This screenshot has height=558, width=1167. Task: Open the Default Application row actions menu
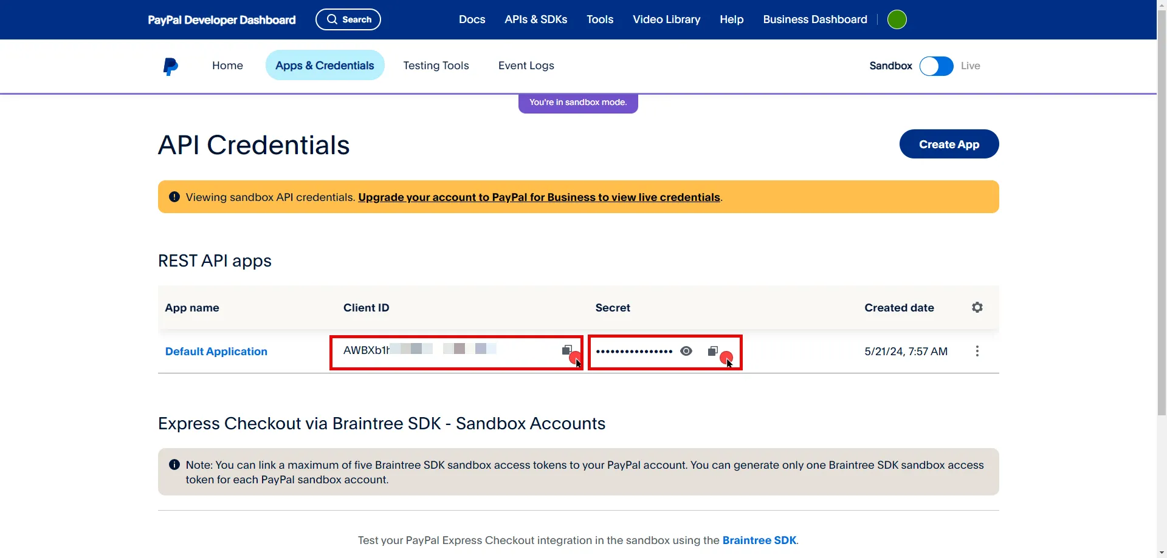click(977, 351)
